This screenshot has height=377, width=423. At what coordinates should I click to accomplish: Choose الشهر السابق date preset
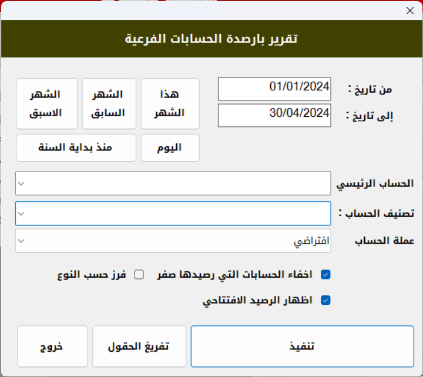click(109, 103)
